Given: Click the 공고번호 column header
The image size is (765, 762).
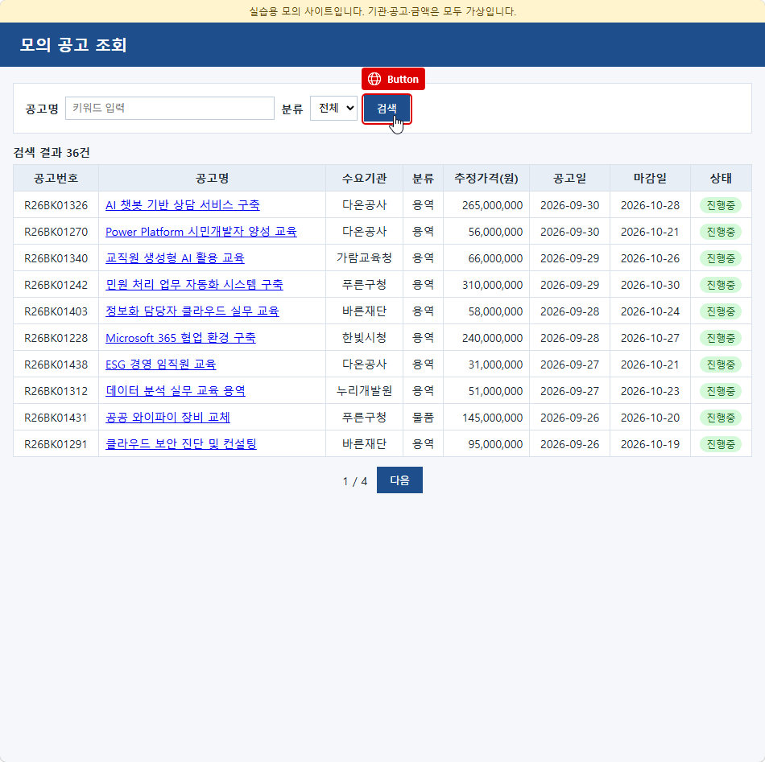Looking at the screenshot, I should pyautogui.click(x=56, y=178).
